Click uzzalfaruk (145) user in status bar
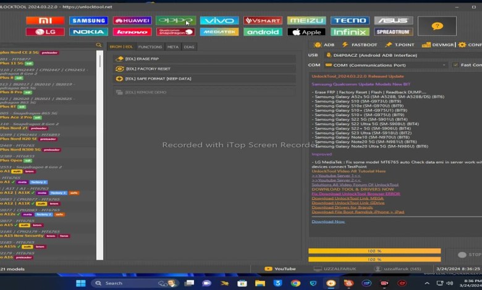 397,269
